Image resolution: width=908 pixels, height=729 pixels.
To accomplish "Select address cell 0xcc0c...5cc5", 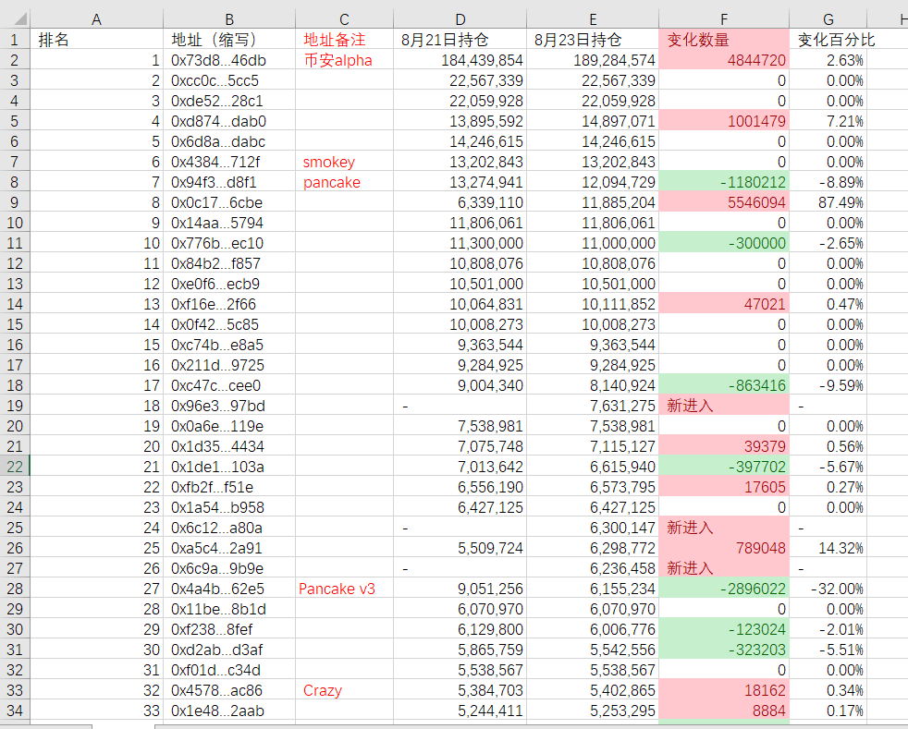I will point(229,80).
